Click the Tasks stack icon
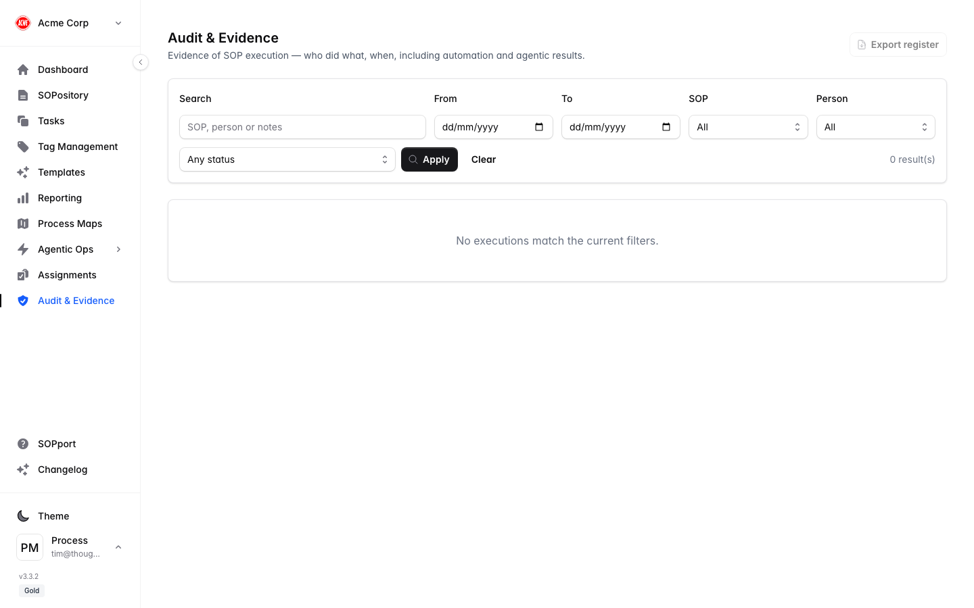Screen dimensions: 974x608 pos(23,121)
